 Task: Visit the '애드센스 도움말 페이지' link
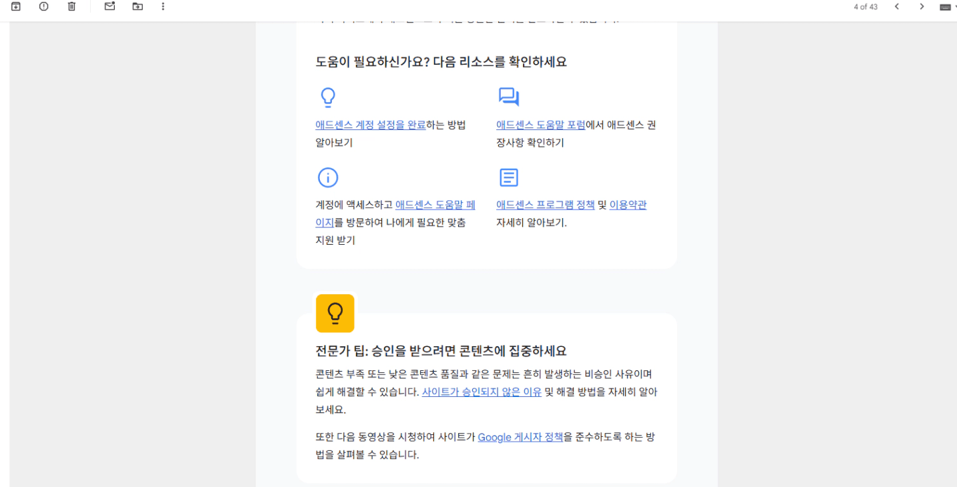pyautogui.click(x=435, y=205)
